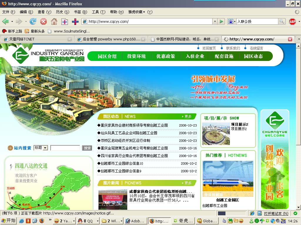Click the search magnifier icon in search bar
The width and height of the screenshot is (301, 225).
(282, 21)
